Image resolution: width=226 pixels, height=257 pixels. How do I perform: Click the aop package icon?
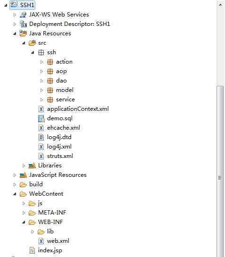50,71
